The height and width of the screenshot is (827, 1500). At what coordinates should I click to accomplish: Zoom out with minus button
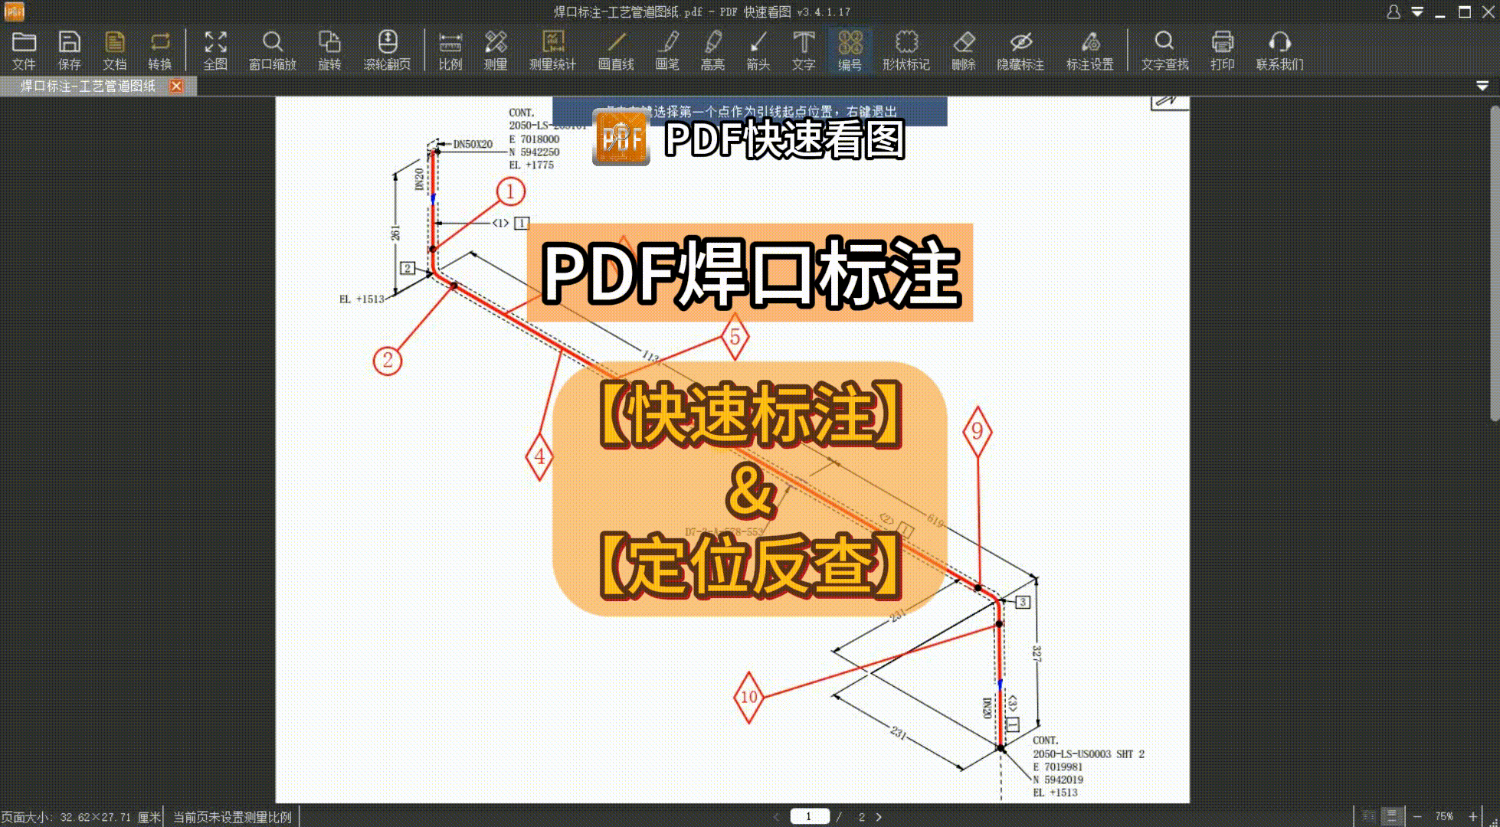(1416, 816)
